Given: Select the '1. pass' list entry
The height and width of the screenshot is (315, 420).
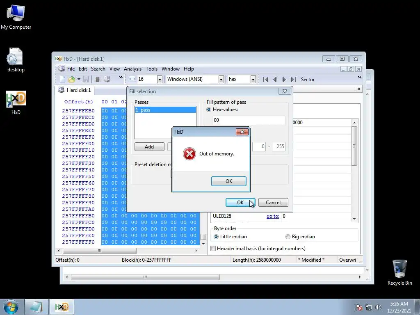Looking at the screenshot, I should [165, 110].
